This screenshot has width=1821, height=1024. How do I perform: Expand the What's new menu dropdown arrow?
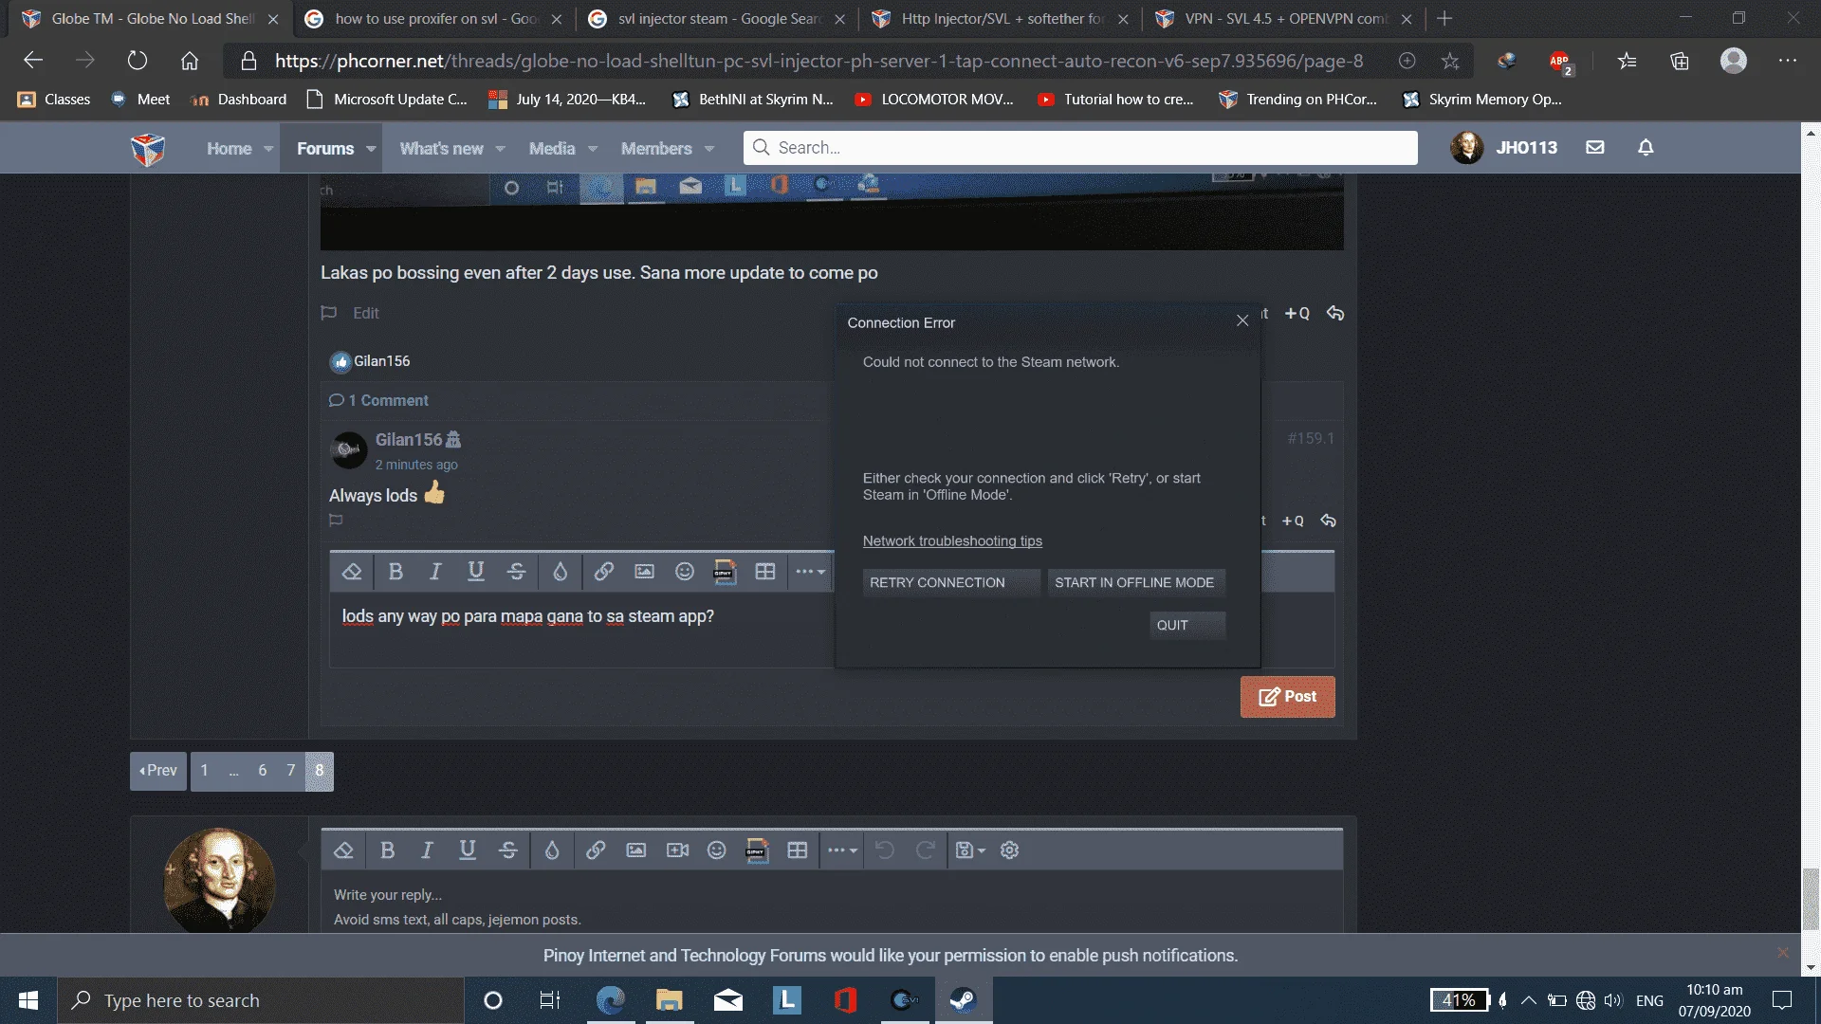tap(500, 149)
